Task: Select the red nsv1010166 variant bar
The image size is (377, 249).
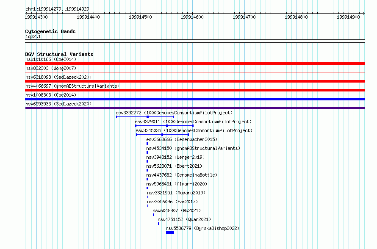Action: pyautogui.click(x=195, y=64)
